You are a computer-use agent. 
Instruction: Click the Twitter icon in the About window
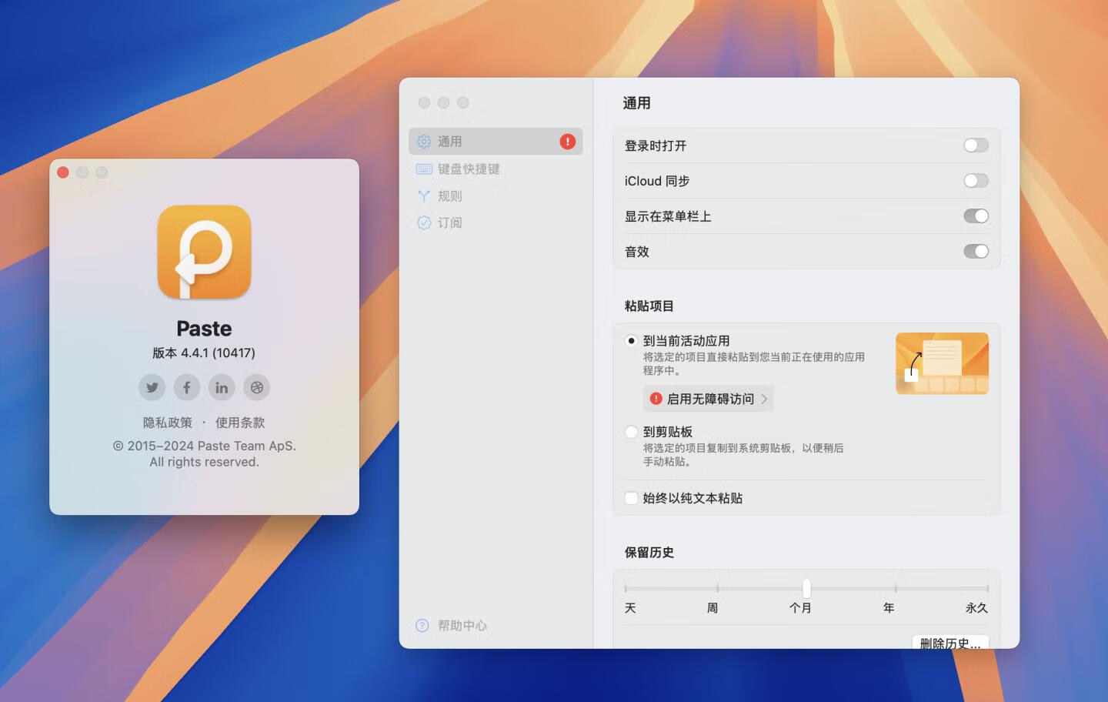pyautogui.click(x=152, y=387)
